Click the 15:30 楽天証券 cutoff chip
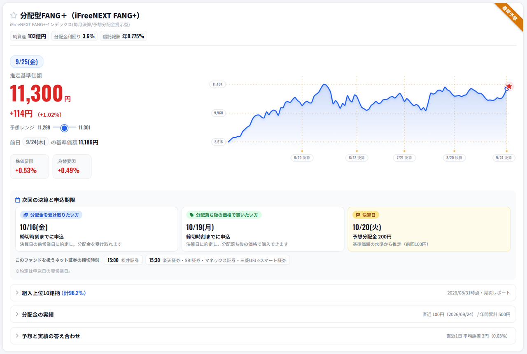This screenshot has height=354, width=527. (217, 260)
